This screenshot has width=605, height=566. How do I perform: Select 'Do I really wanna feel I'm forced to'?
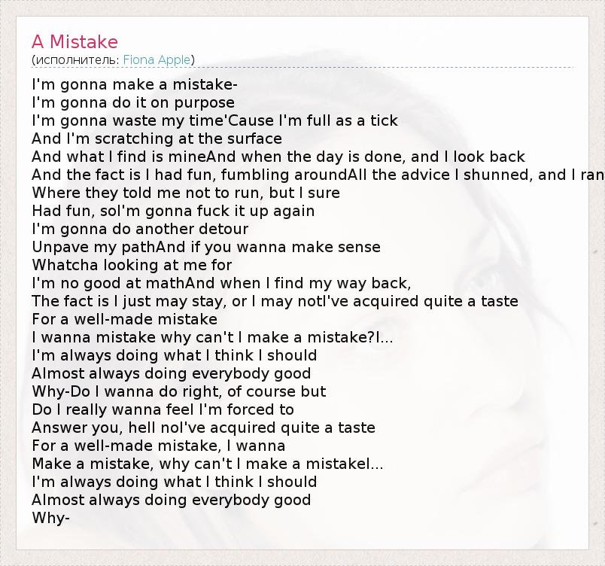163,409
